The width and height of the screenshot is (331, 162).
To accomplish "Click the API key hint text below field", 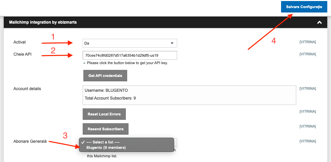I will 127,63.
